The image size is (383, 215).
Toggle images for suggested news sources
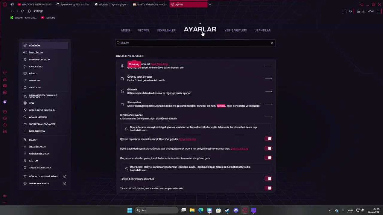[x=268, y=158]
